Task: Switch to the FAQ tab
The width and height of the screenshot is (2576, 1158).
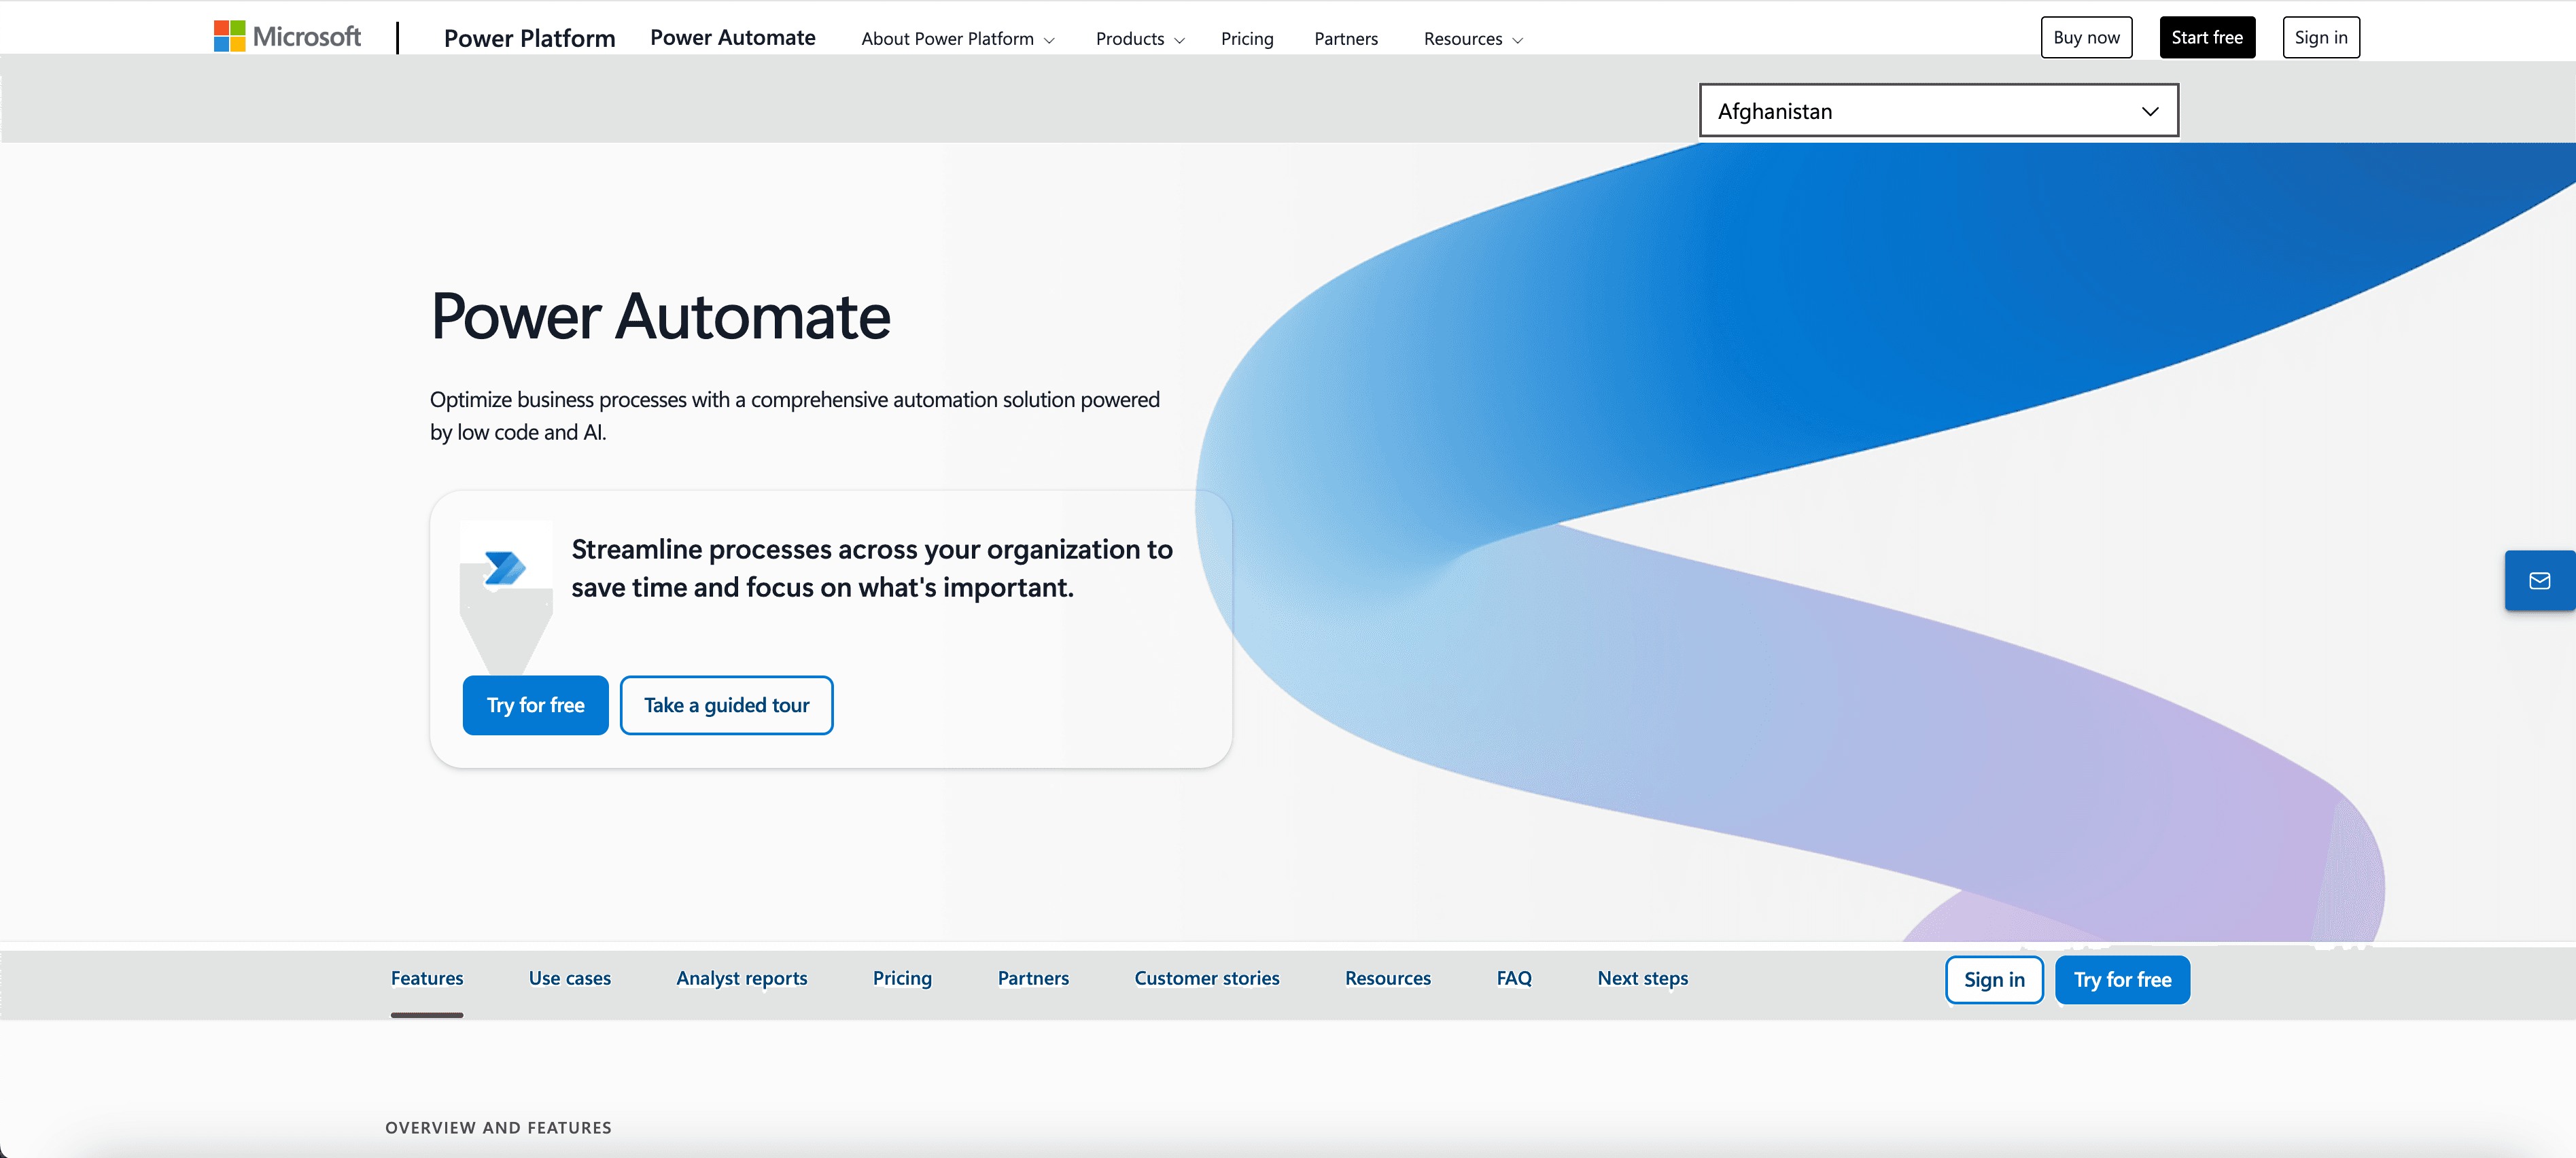Action: point(1513,979)
